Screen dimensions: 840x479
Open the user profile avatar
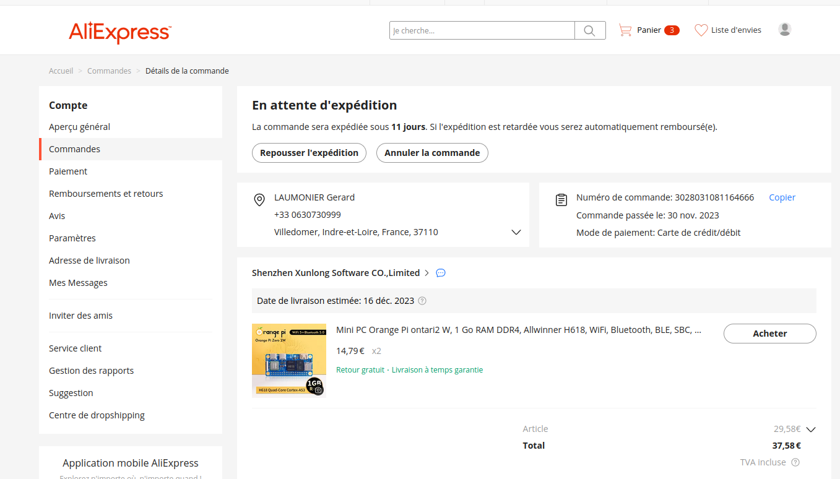coord(784,30)
